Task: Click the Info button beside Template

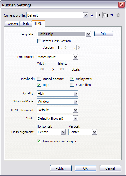Action: click(x=104, y=34)
